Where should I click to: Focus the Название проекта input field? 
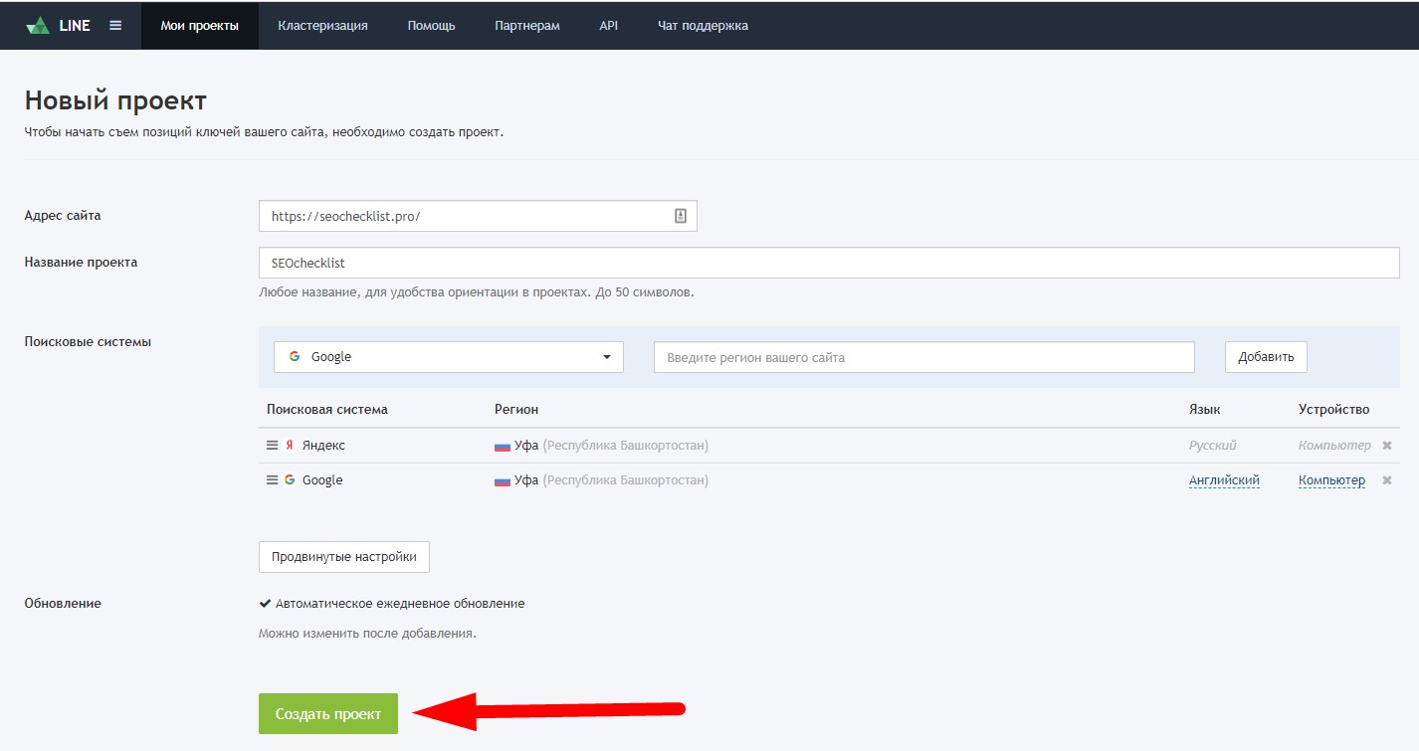(x=829, y=263)
